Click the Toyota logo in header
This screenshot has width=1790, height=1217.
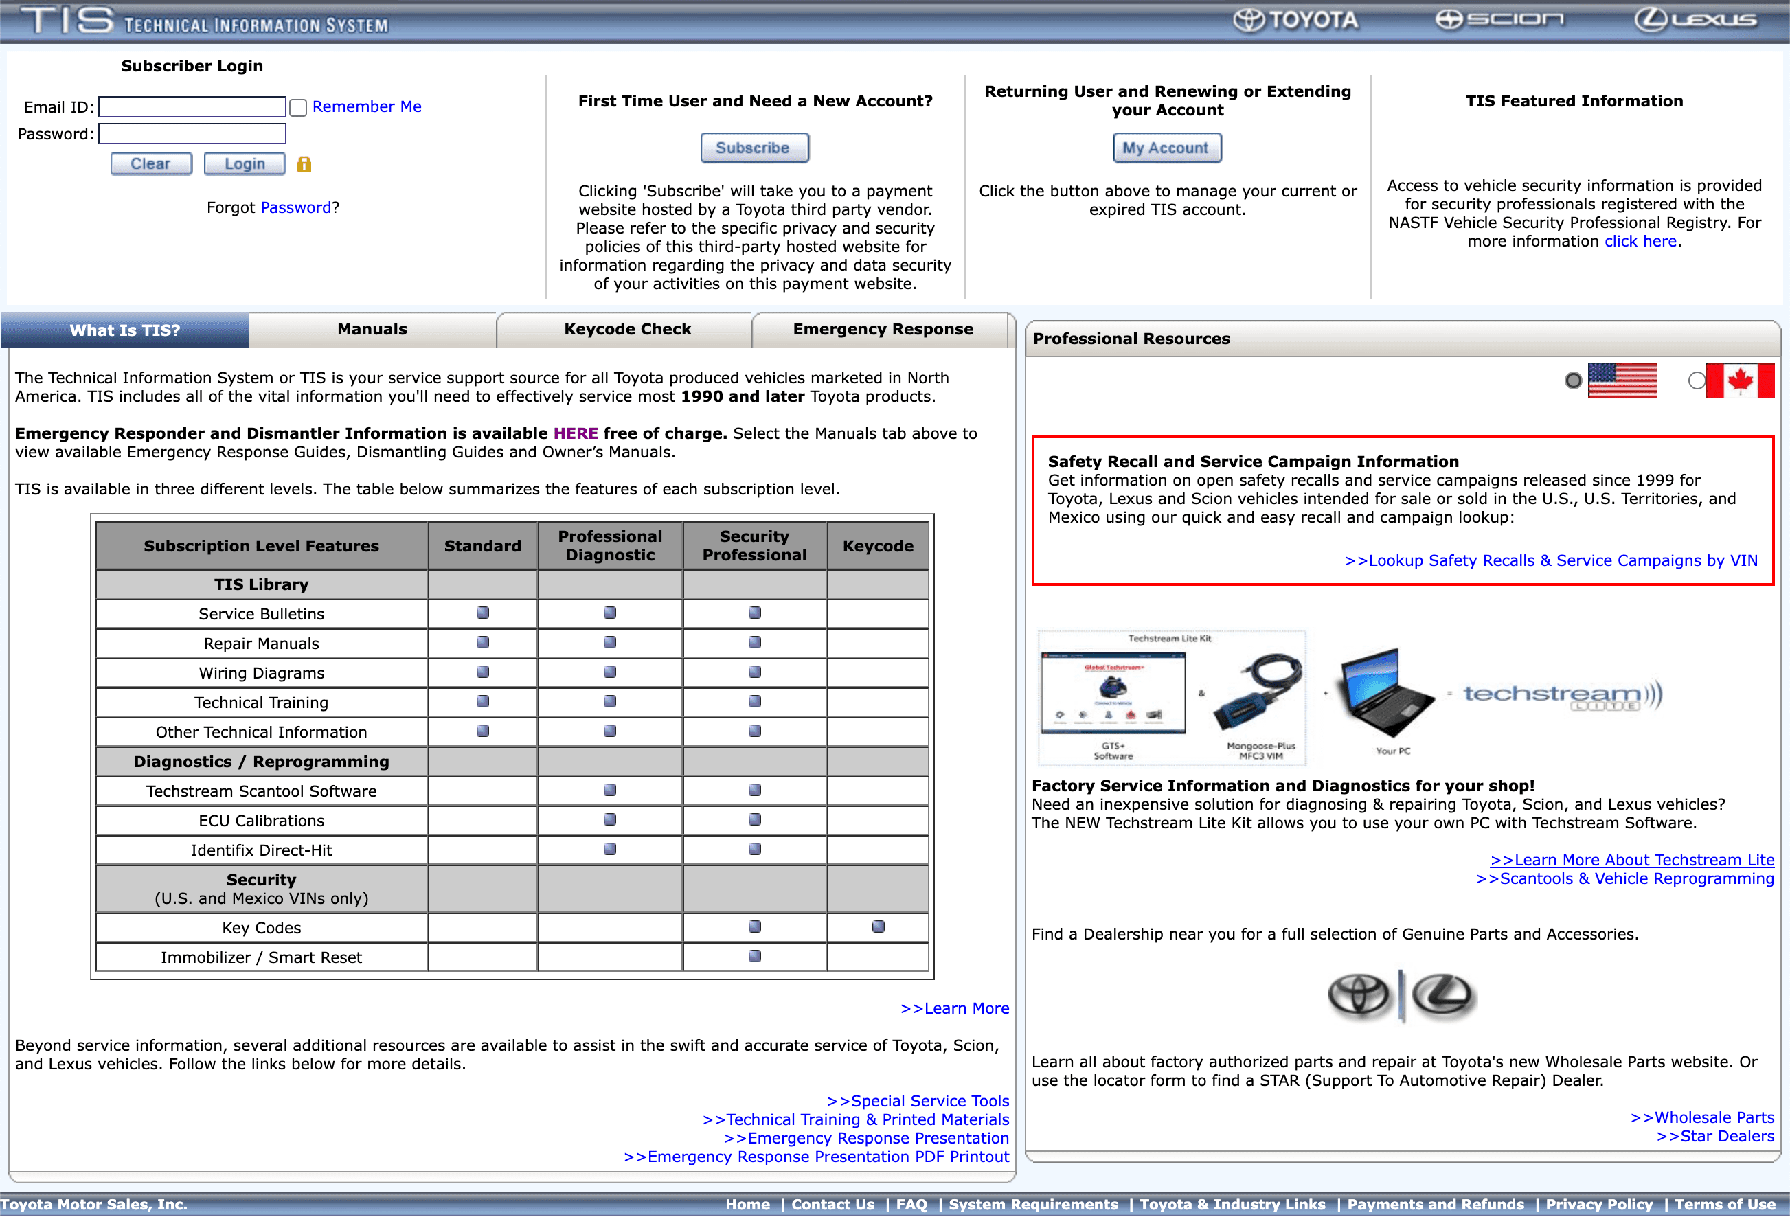[1295, 20]
